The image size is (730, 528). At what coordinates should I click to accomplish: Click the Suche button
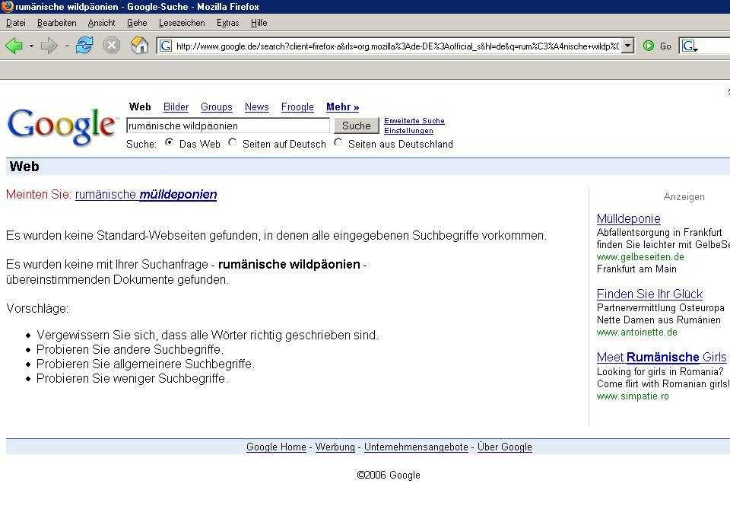356,126
